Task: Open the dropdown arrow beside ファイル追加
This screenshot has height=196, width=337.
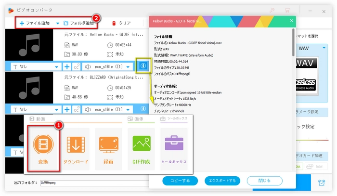Action: (57, 23)
